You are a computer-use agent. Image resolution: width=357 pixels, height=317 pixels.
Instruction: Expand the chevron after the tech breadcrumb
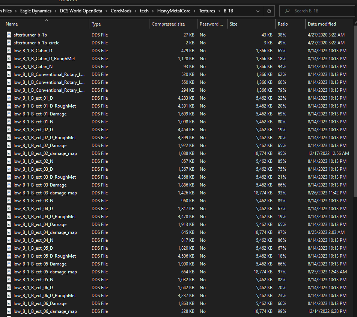[153, 11]
